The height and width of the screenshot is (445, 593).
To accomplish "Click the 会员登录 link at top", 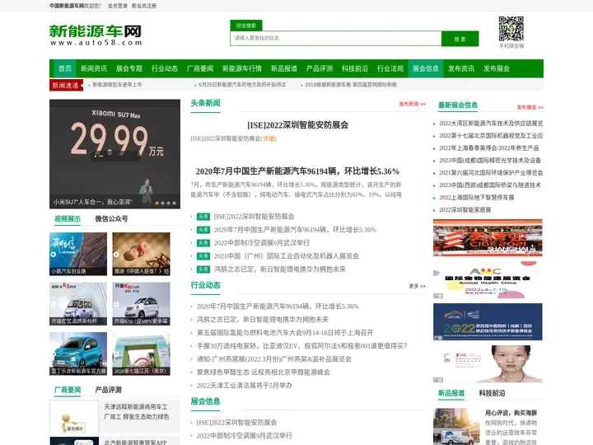I will tap(118, 6).
